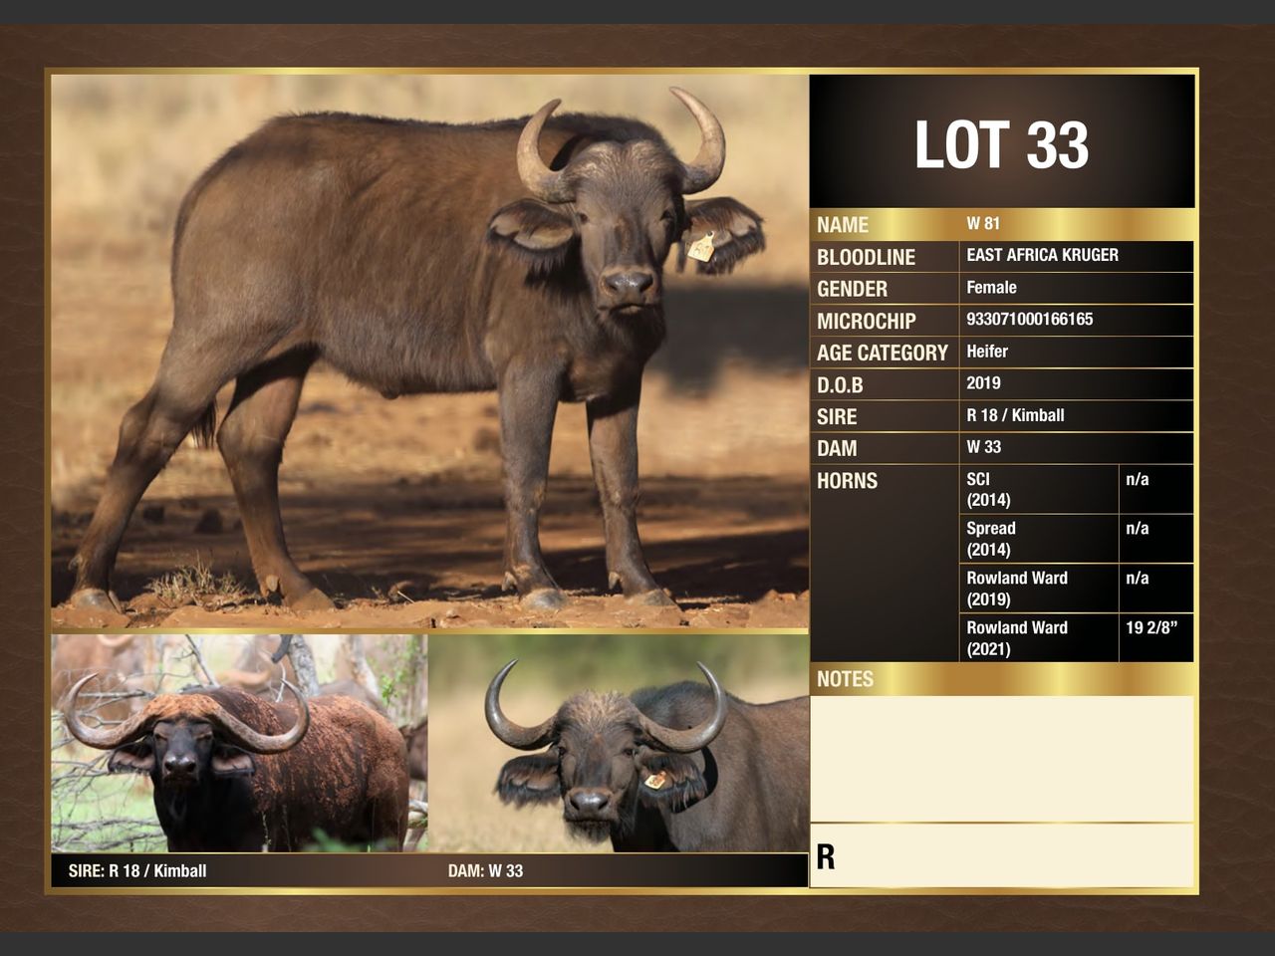Click the Female gender value
The image size is (1275, 956).
point(991,288)
